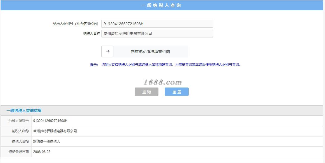This screenshot has width=325, height=163.
Task: Click the taxpayer ID number input field
Action: pyautogui.click(x=157, y=24)
